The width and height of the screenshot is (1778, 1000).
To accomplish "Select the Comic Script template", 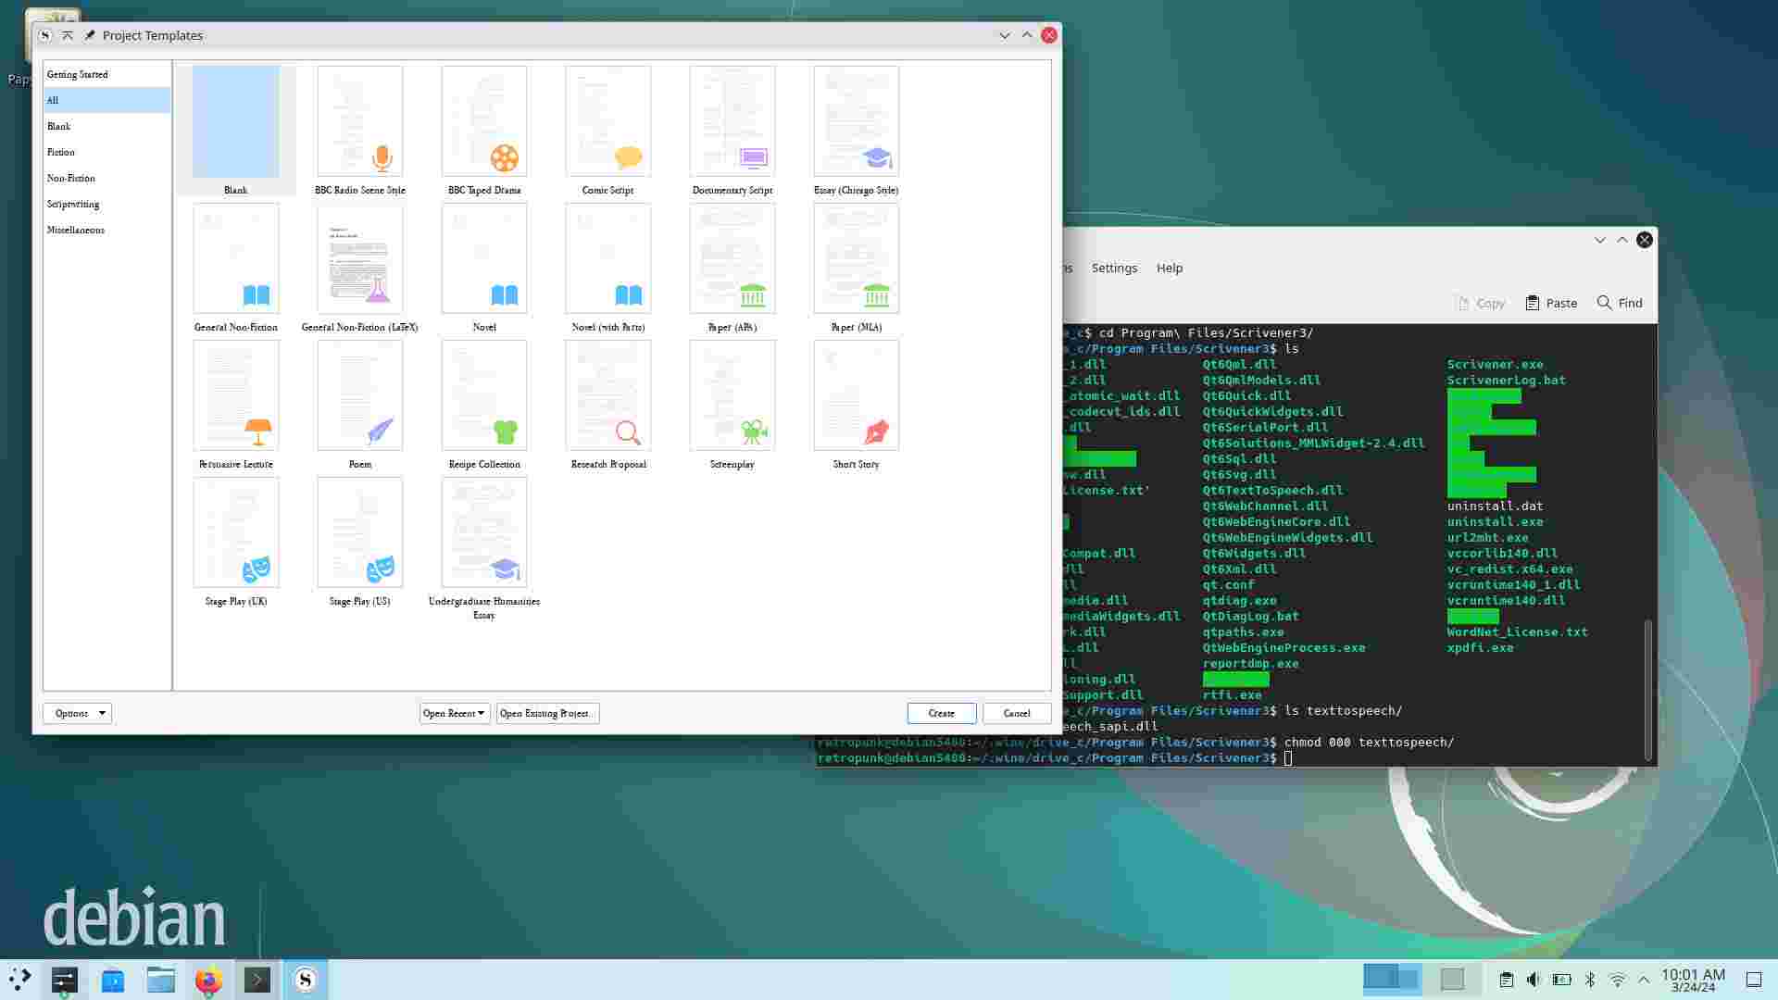I will (x=607, y=122).
